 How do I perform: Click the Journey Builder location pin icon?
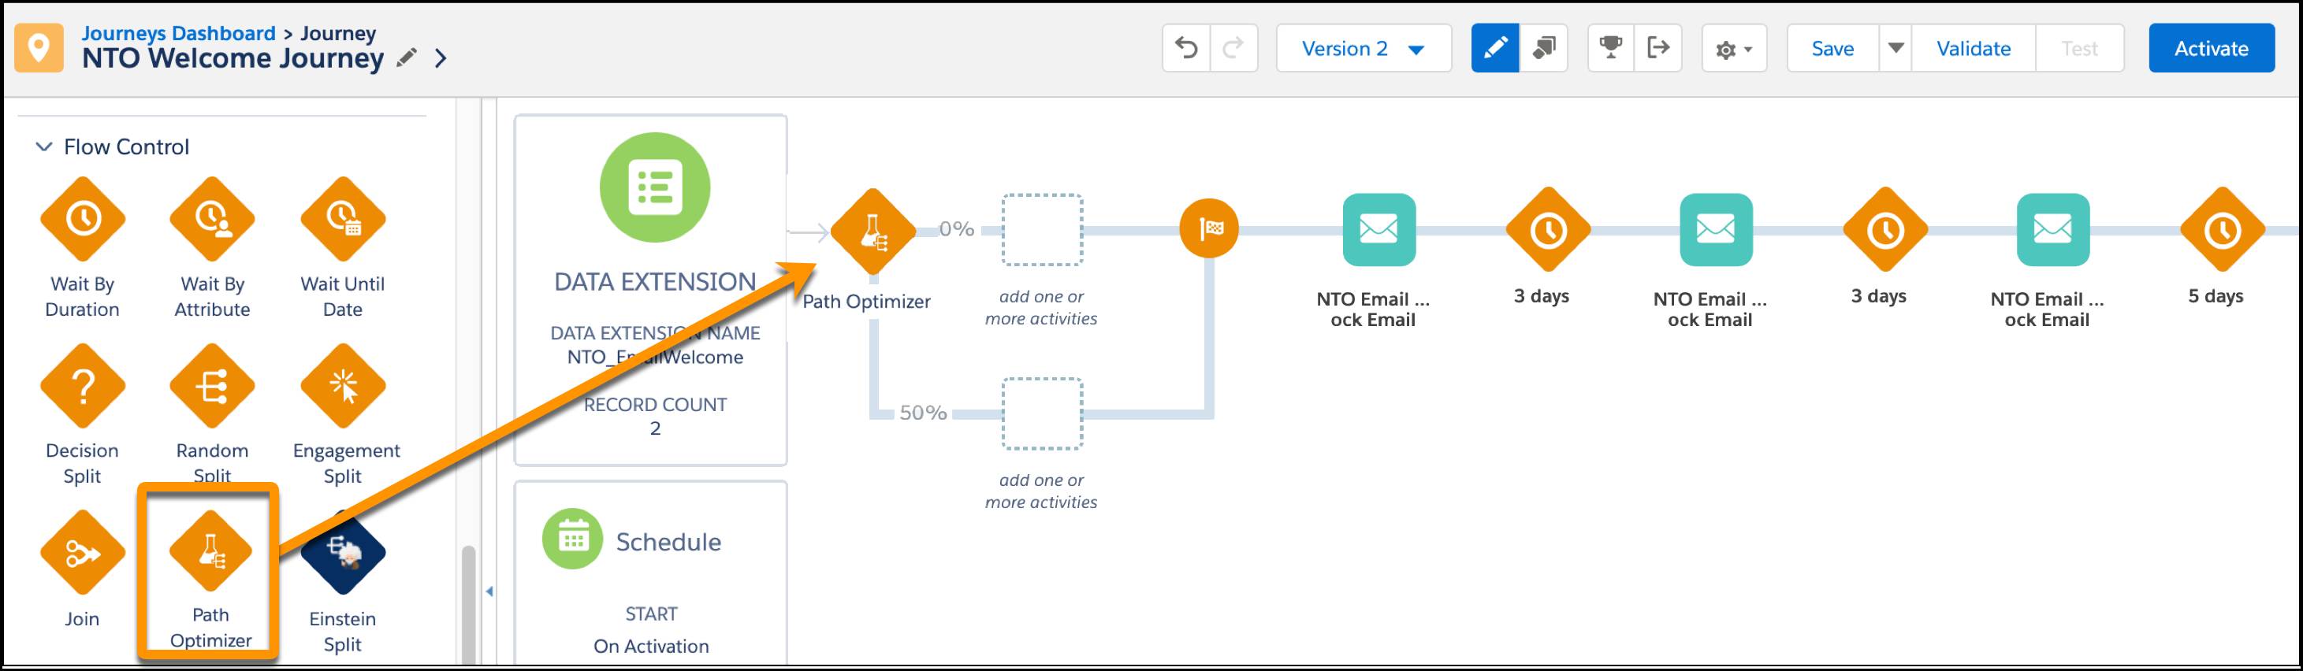(39, 47)
